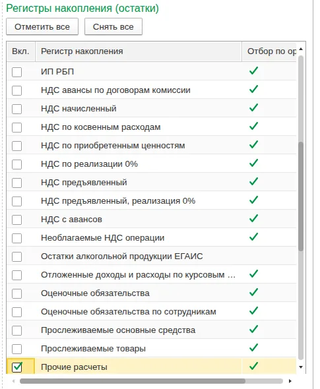Screen dimensions: 320x389
Task: Click vertical scrollbar down arrow
Action: click(301, 367)
